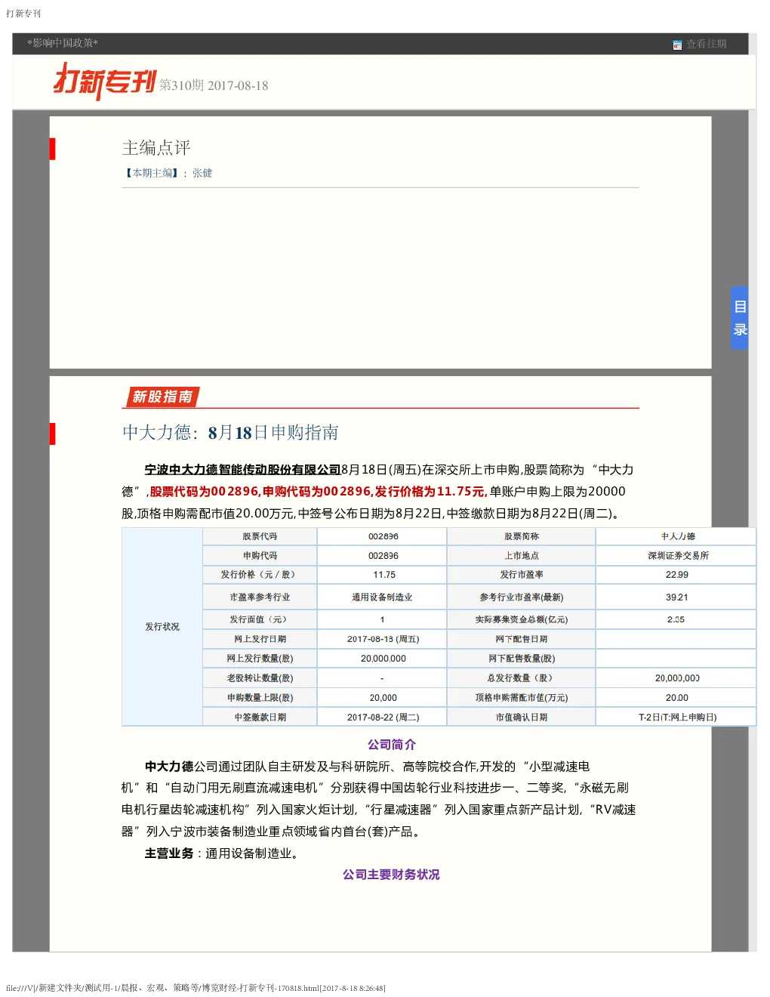Select the 深圳证券交易所 cell
The height and width of the screenshot is (997, 770).
[676, 555]
